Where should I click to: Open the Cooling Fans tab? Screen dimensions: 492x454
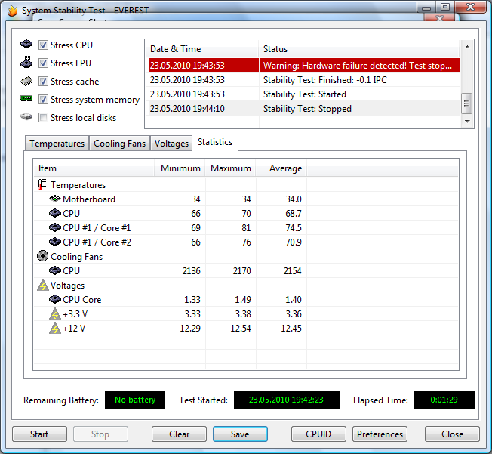tap(119, 144)
